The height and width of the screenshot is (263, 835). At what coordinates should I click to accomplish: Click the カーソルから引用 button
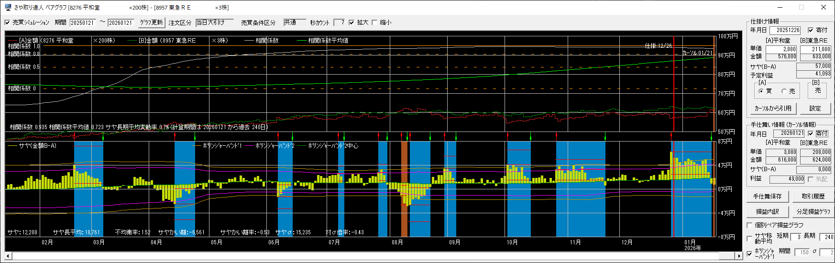pos(773,109)
